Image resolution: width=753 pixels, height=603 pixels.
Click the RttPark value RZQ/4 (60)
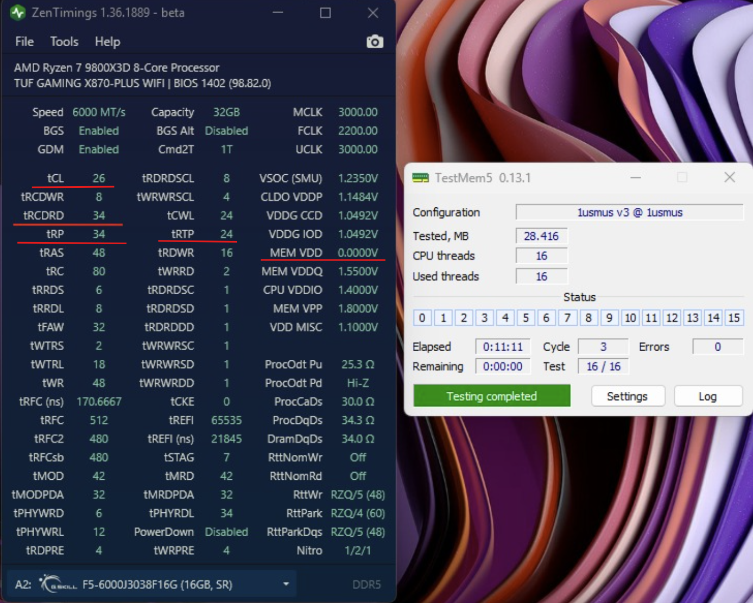[358, 513]
